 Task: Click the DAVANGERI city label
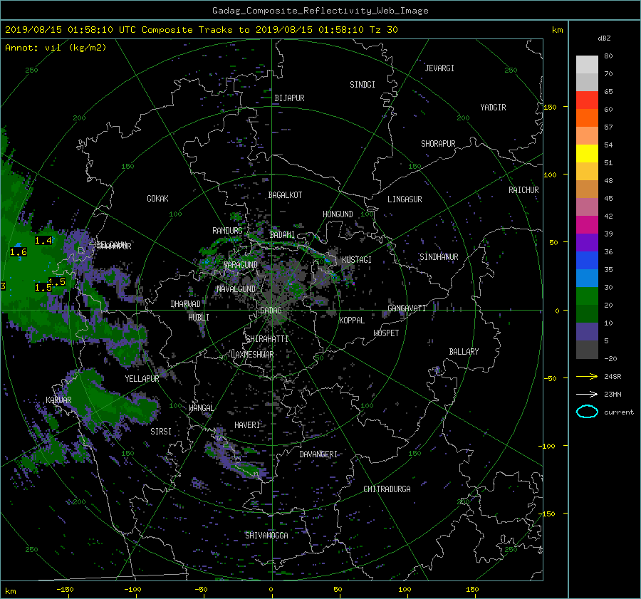point(318,454)
